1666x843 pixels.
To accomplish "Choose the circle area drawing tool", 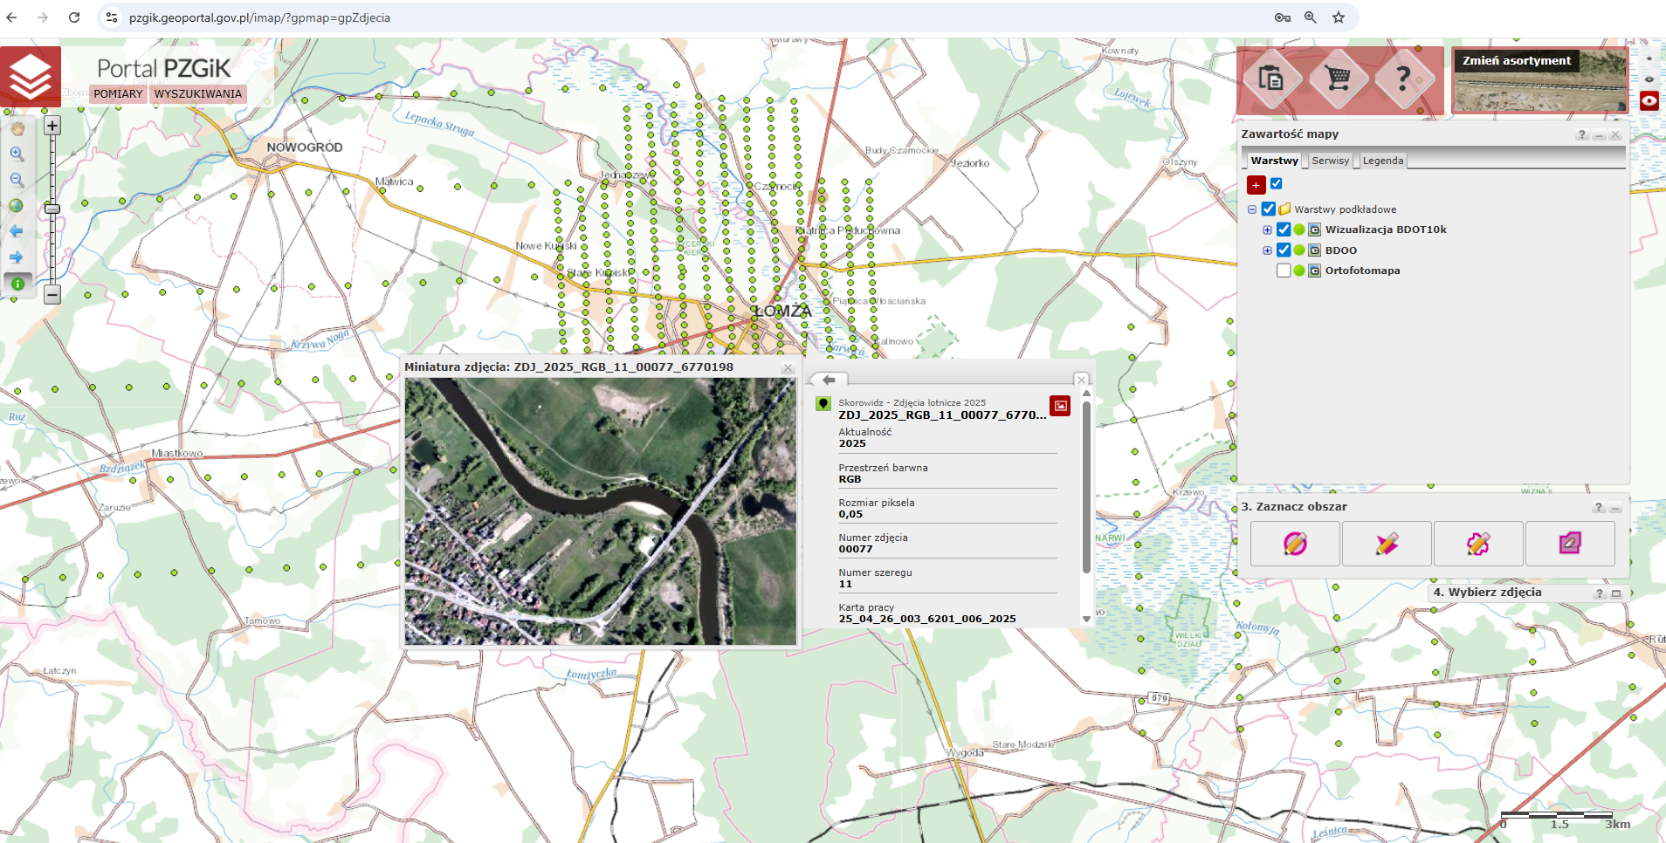I will (1295, 544).
